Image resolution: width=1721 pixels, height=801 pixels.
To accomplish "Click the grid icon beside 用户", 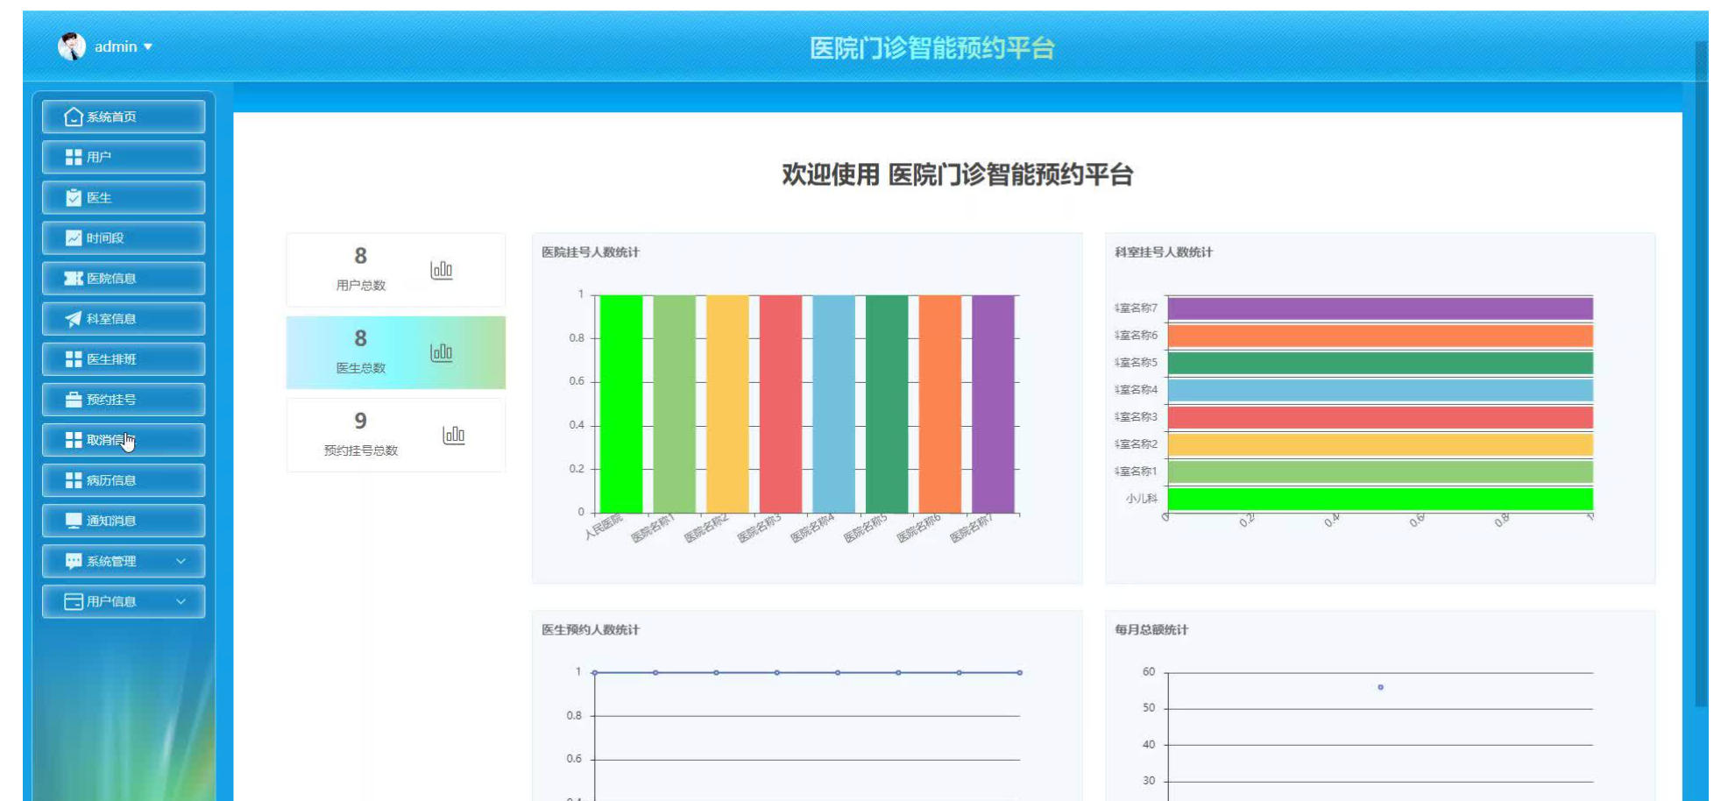I will pos(74,157).
